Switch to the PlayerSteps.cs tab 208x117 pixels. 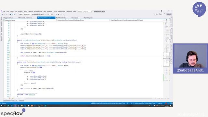click(x=88, y=18)
